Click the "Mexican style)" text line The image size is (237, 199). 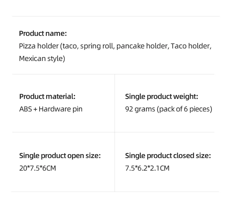[42, 59]
